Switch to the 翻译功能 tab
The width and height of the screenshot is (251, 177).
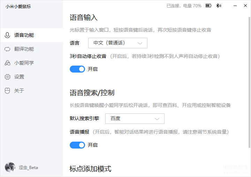[x=32, y=49]
